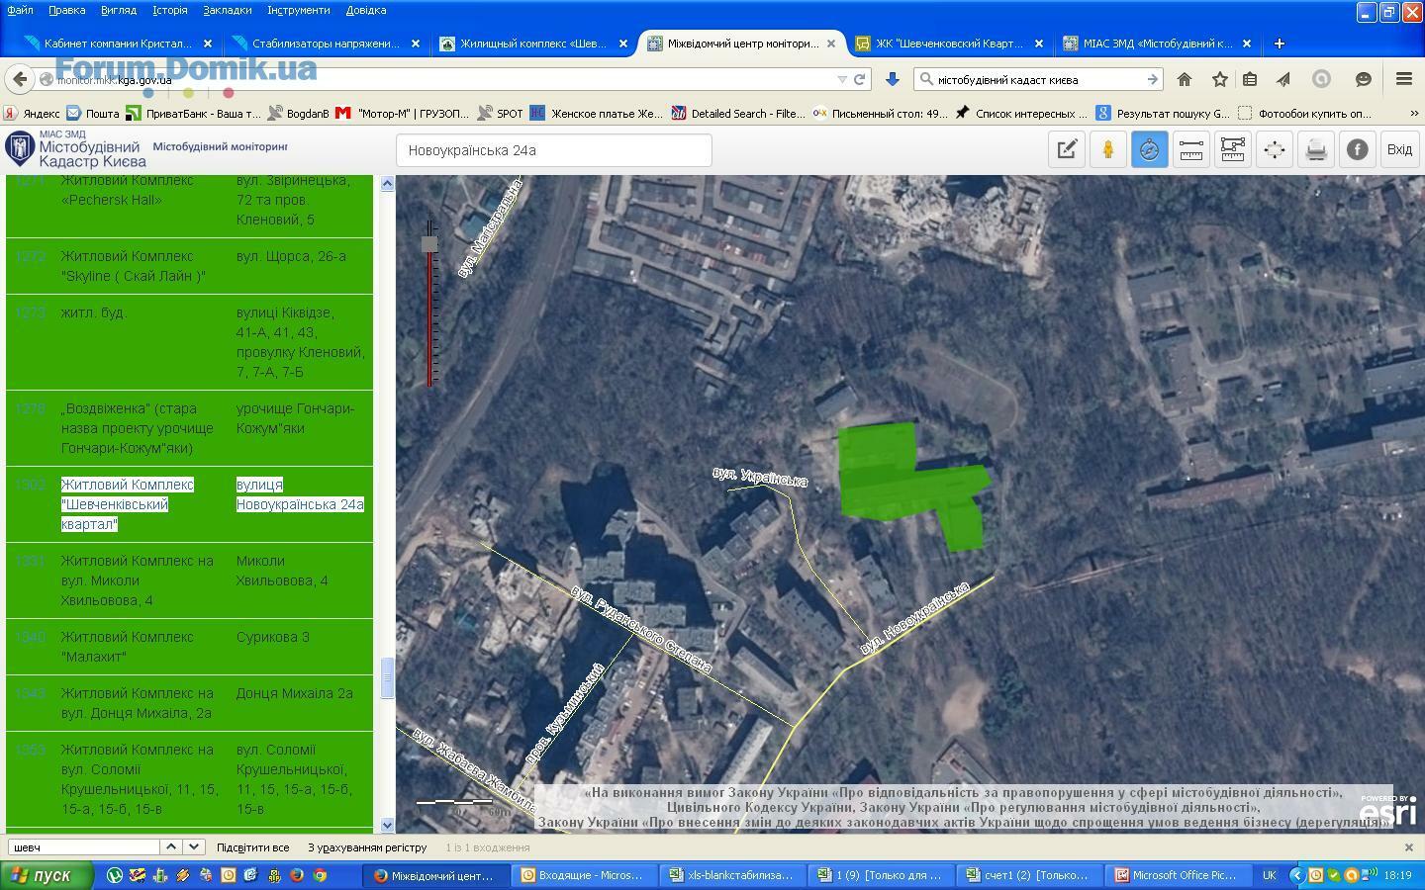
Task: Toggle З урахуванням регістру option
Action: pyautogui.click(x=367, y=847)
